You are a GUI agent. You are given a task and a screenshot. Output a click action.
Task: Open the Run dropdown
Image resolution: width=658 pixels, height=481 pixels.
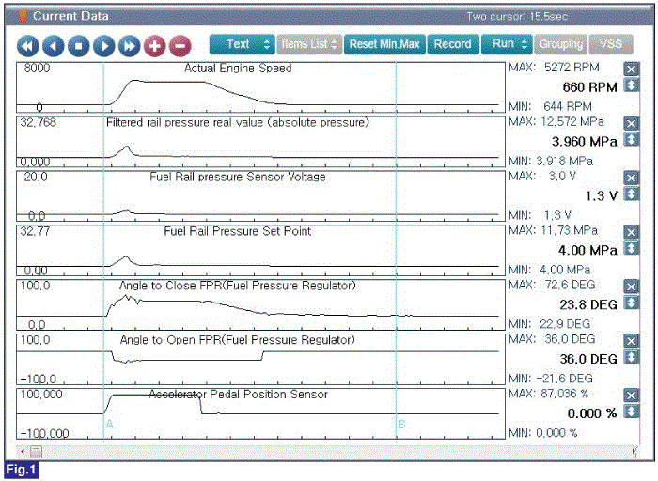(x=507, y=44)
